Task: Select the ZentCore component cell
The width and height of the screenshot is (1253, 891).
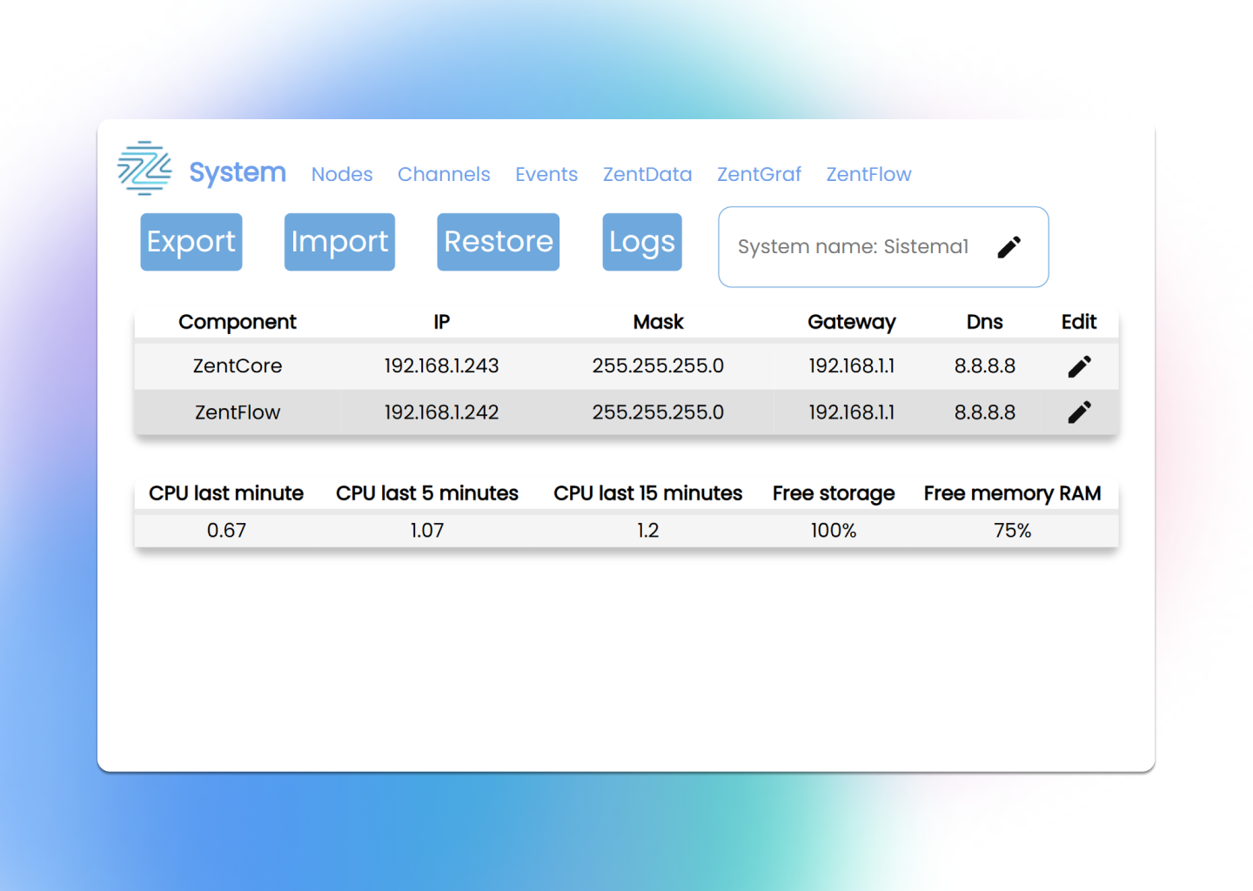Action: tap(238, 365)
